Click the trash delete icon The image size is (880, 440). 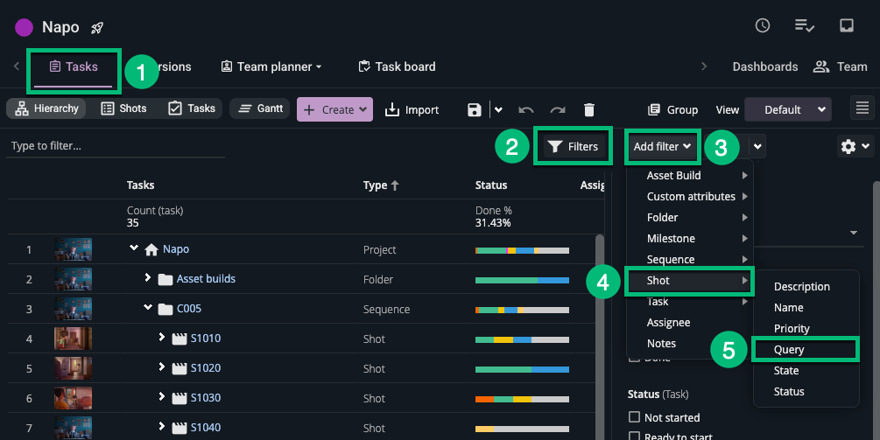(588, 110)
